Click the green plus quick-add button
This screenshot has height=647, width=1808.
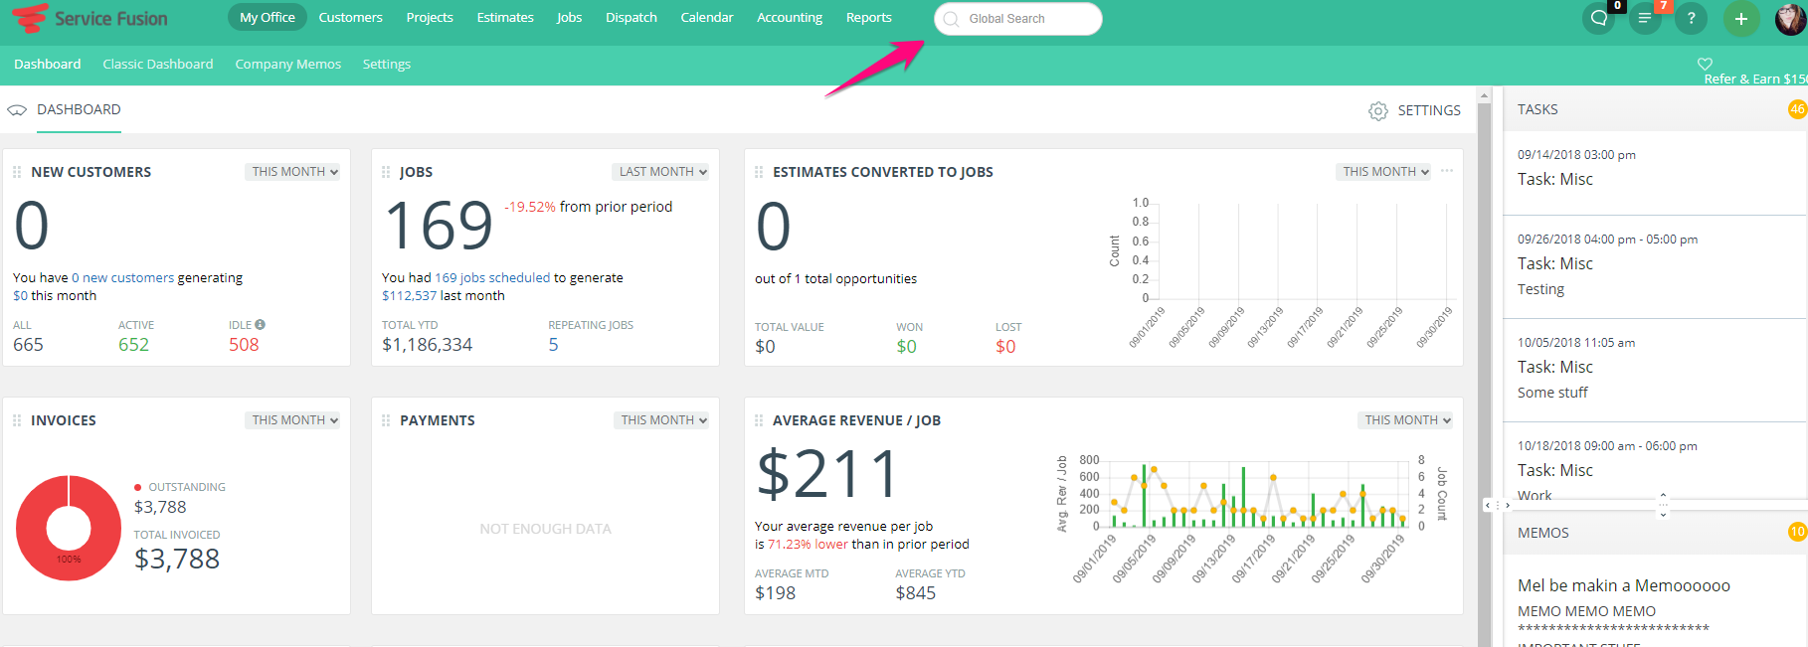tap(1740, 18)
